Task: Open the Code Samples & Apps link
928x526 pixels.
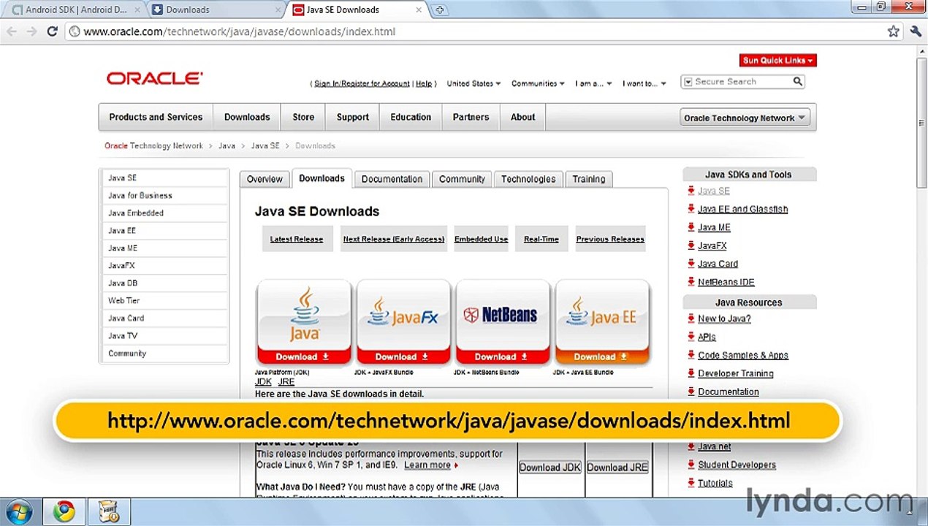Action: (x=742, y=355)
